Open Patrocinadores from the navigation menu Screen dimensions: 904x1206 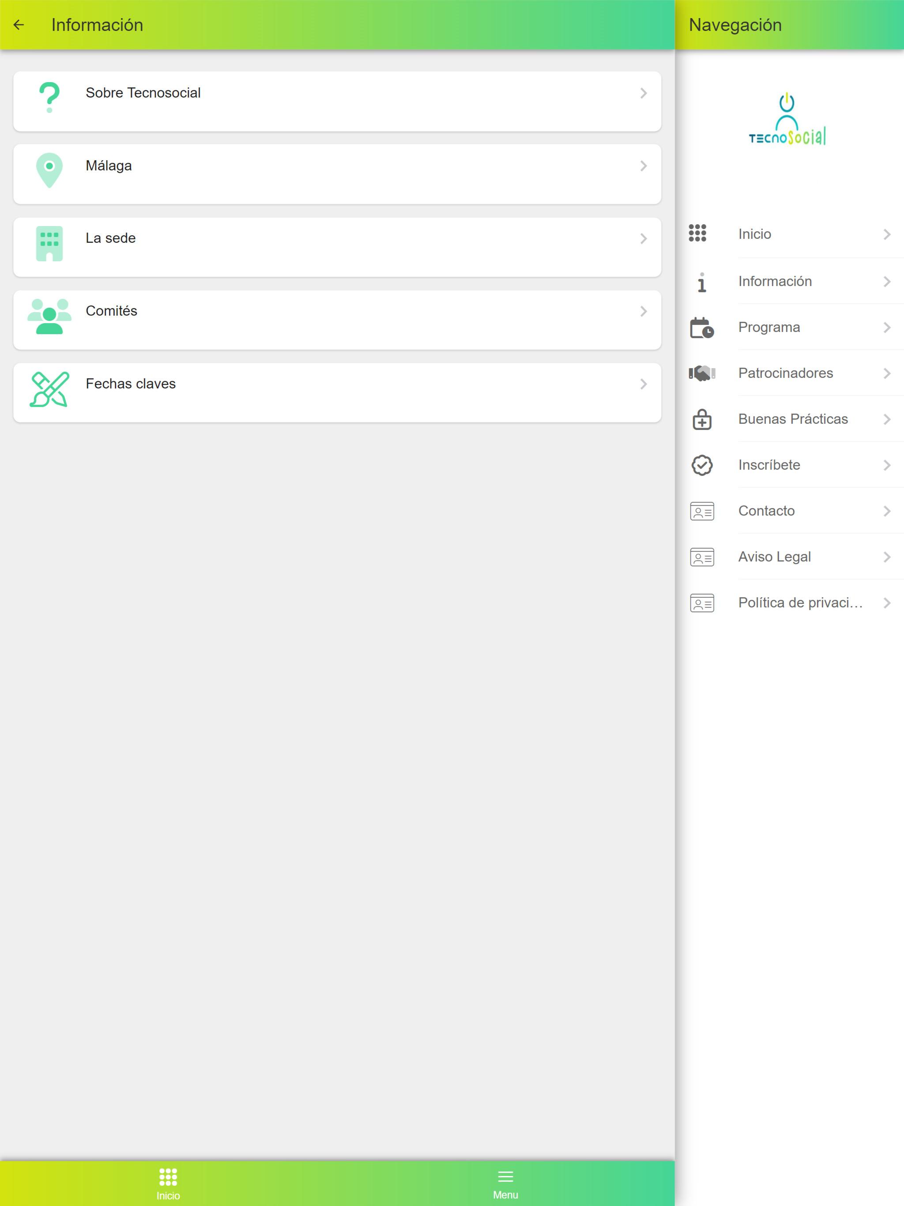[790, 373]
